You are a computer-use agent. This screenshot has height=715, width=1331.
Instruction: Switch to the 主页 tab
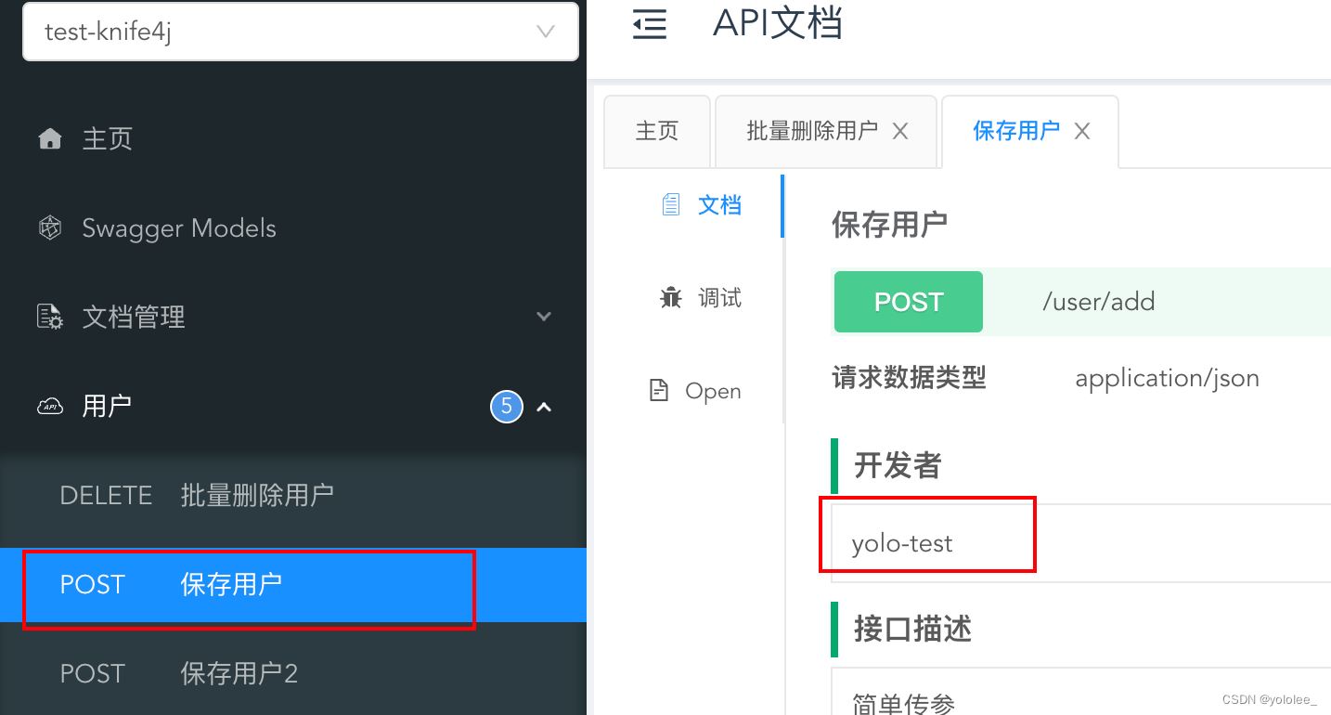(x=657, y=131)
